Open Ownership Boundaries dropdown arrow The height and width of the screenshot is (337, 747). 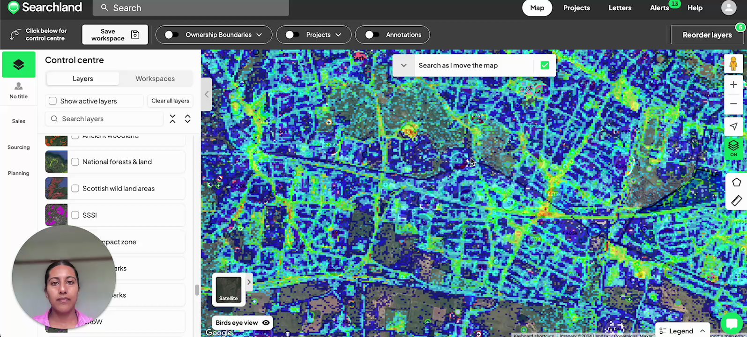coord(259,35)
